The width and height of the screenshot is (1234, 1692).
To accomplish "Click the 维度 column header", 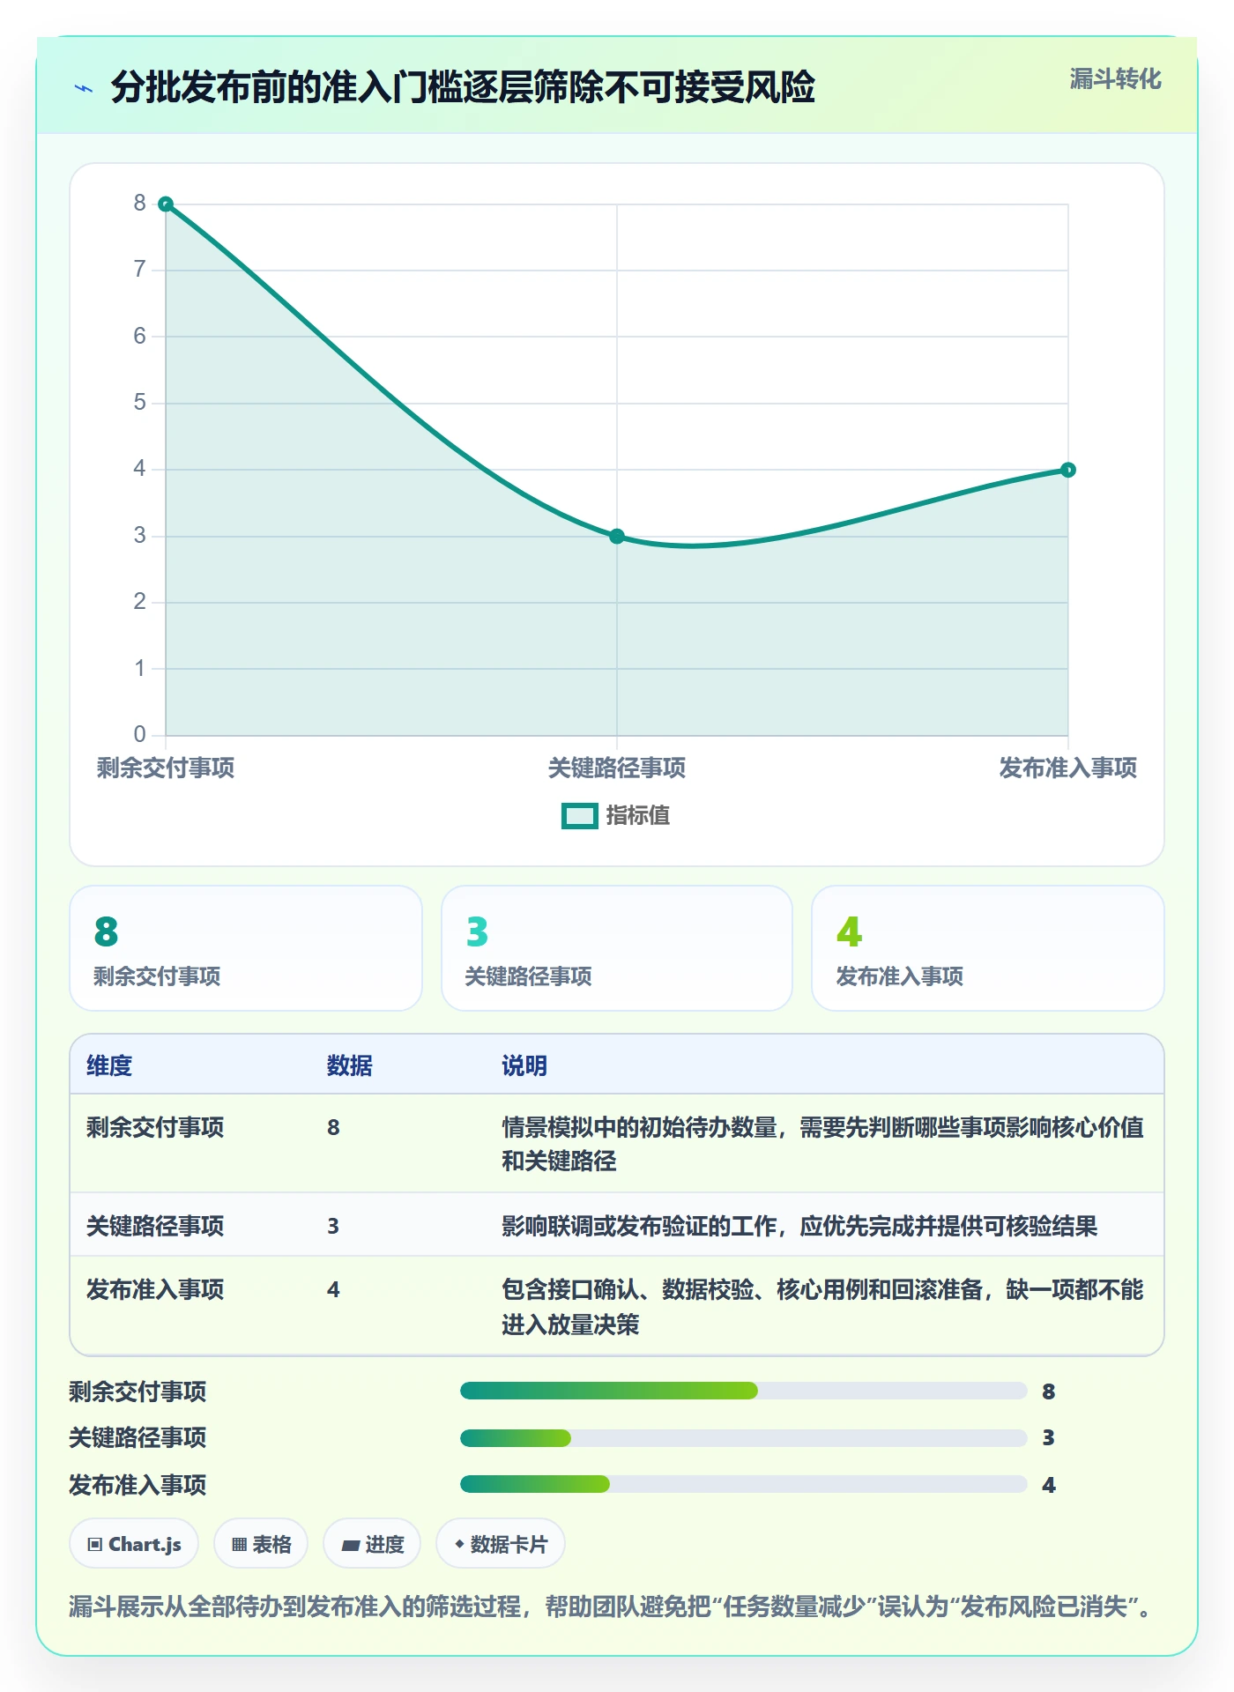I will coord(109,1065).
